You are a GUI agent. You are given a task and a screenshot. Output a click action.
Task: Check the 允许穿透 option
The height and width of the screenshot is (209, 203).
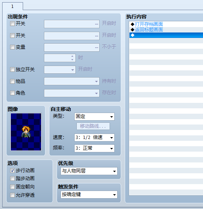pos(12,195)
